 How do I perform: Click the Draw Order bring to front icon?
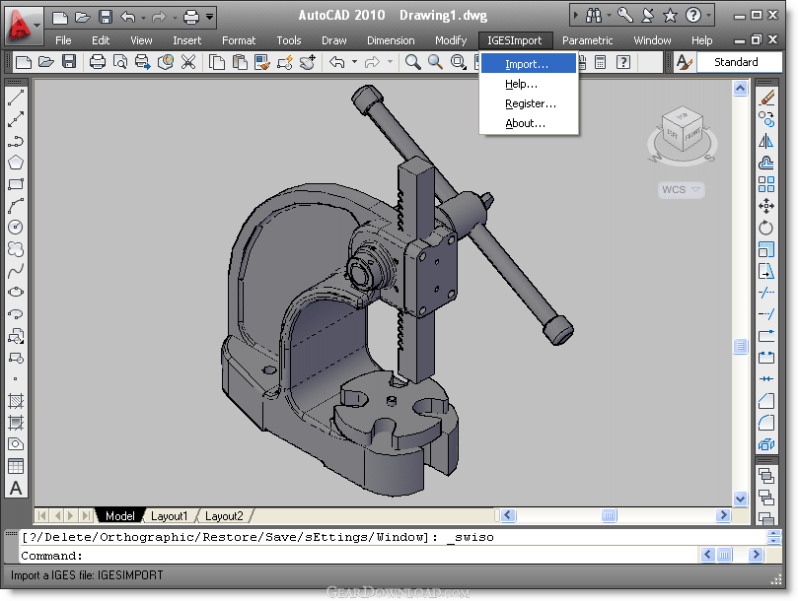766,476
